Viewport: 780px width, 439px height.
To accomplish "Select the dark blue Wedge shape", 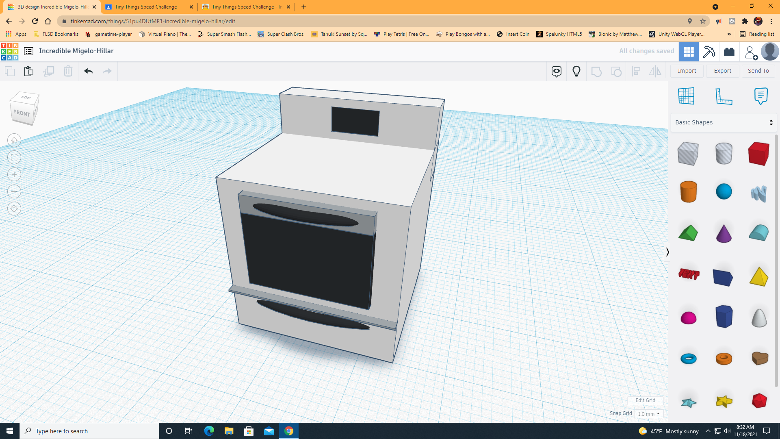I will click(x=723, y=278).
